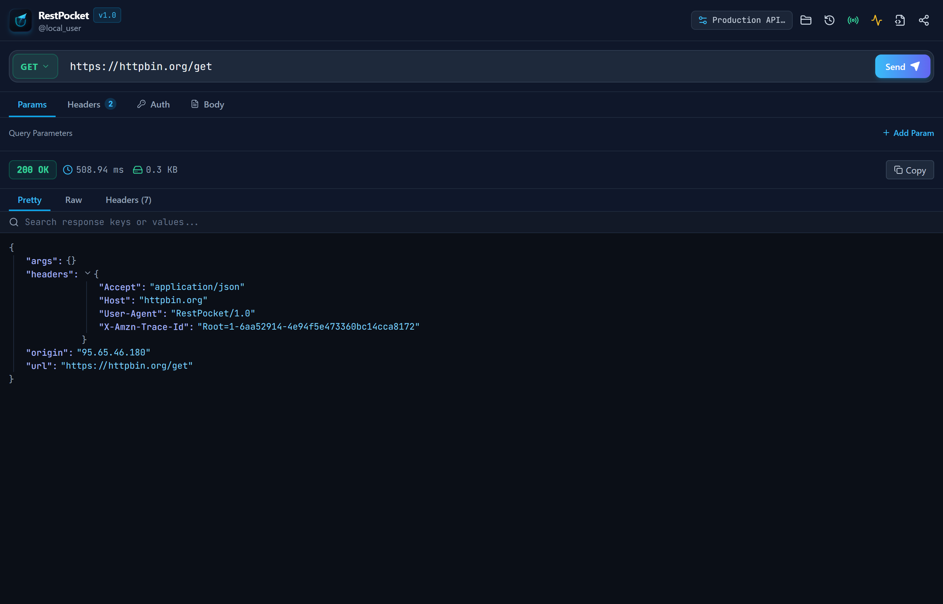The height and width of the screenshot is (604, 943).
Task: Select the Pretty response view
Action: click(x=29, y=200)
